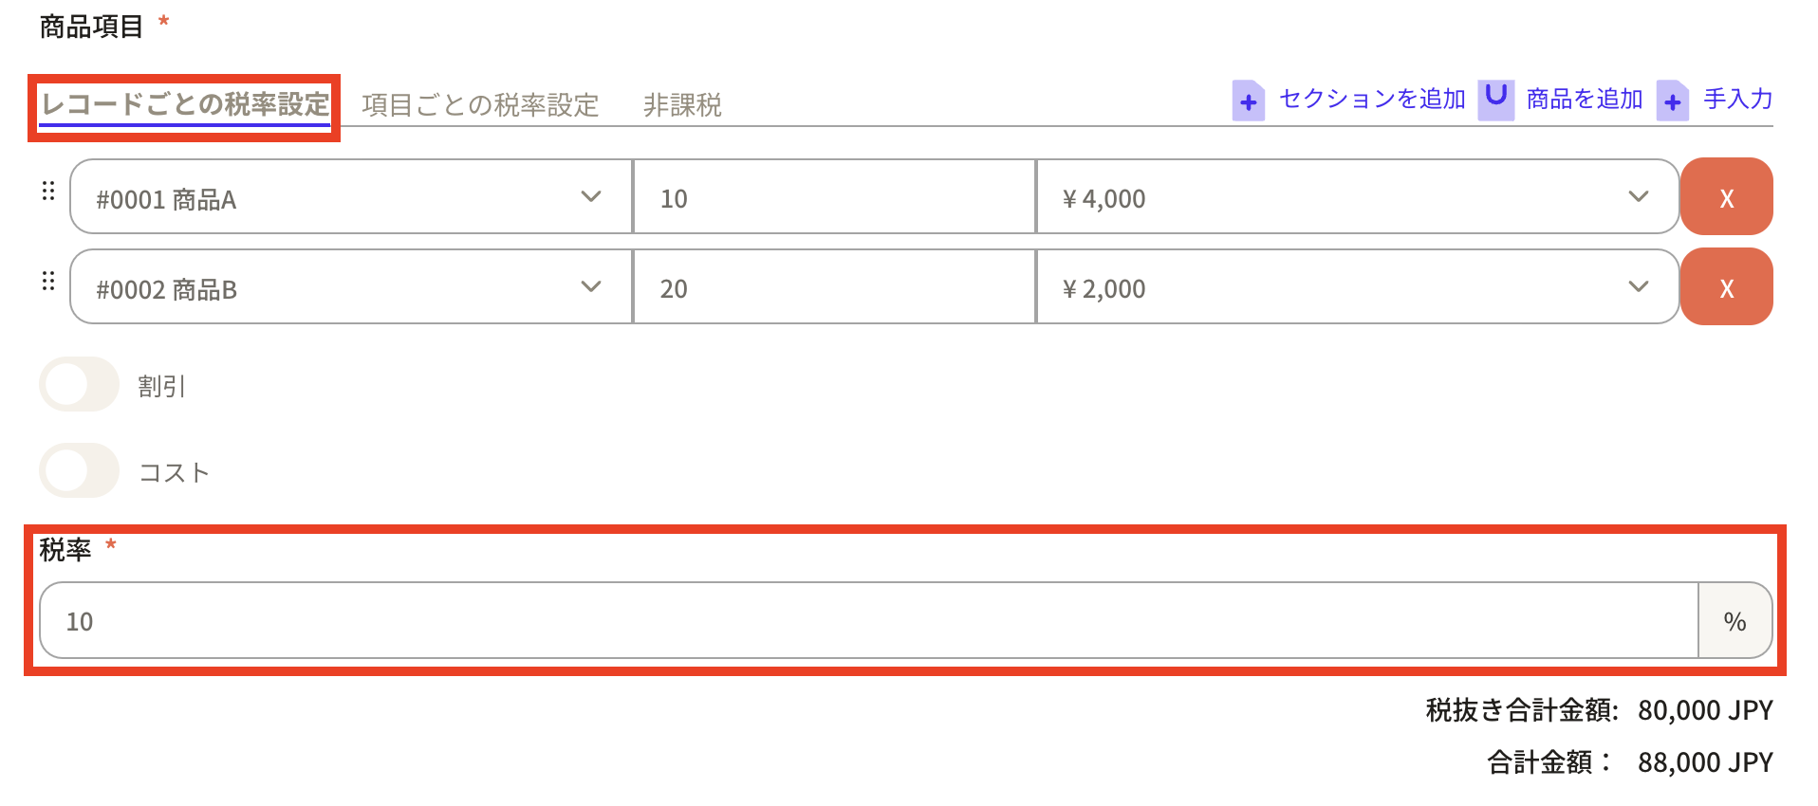Remove the 商品A row with X button
1818x806 pixels.
click(x=1726, y=197)
